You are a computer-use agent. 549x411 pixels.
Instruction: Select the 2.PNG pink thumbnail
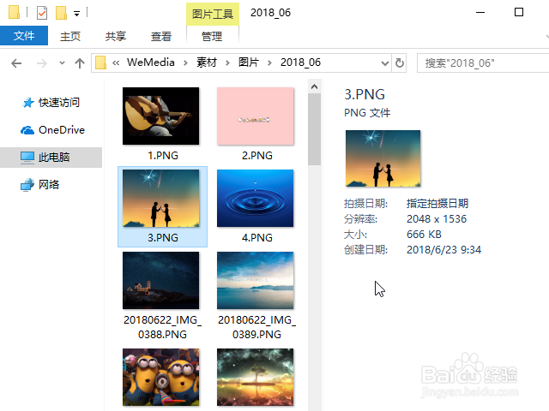pos(256,116)
